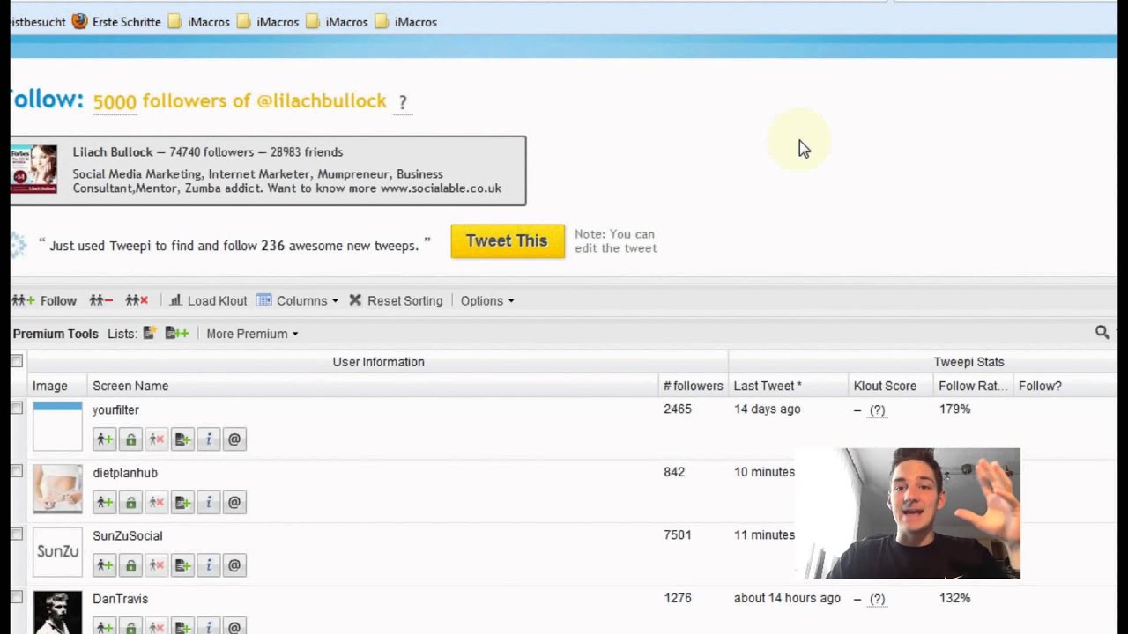This screenshot has width=1128, height=634.
Task: Check the yourfilter row checkbox
Action: pyautogui.click(x=17, y=408)
